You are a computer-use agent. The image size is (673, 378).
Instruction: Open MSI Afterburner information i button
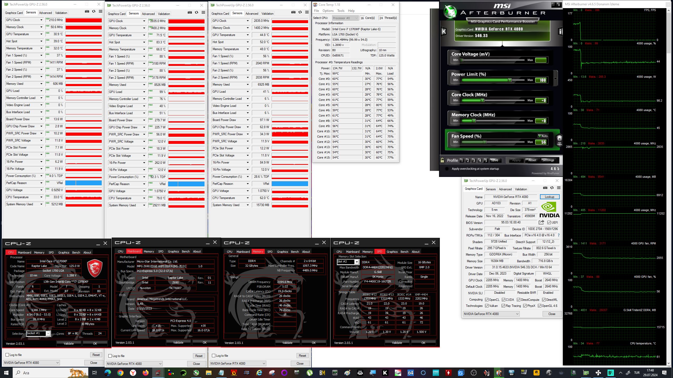pyautogui.click(x=560, y=31)
